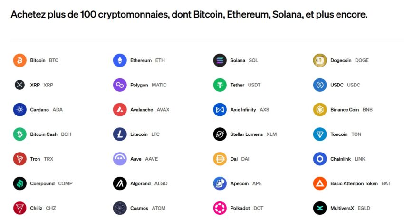Screen dimensions: 404x220
Task: Select the pink Polkadot icon
Action: [x=220, y=208]
